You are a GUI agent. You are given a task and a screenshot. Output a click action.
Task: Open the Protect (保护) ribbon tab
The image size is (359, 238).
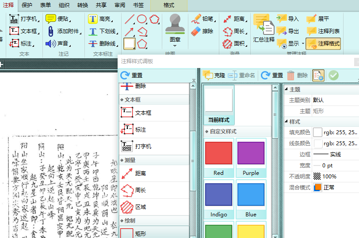[x=27, y=5]
